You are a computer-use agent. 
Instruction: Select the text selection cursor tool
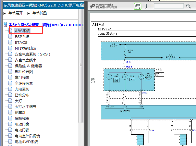coord(146,6)
